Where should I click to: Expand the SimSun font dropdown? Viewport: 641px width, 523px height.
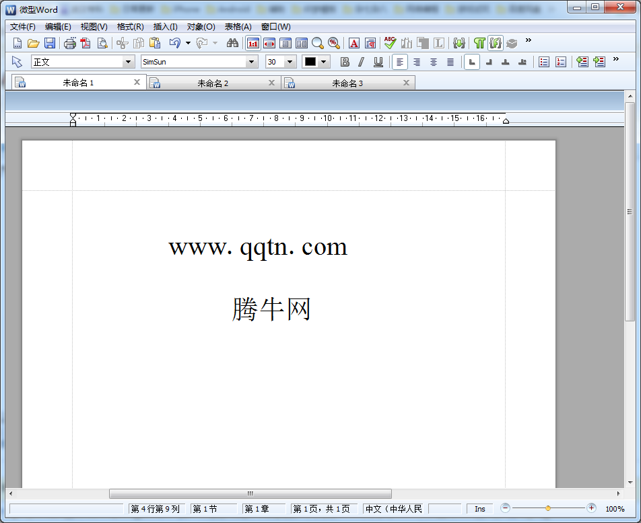[252, 62]
